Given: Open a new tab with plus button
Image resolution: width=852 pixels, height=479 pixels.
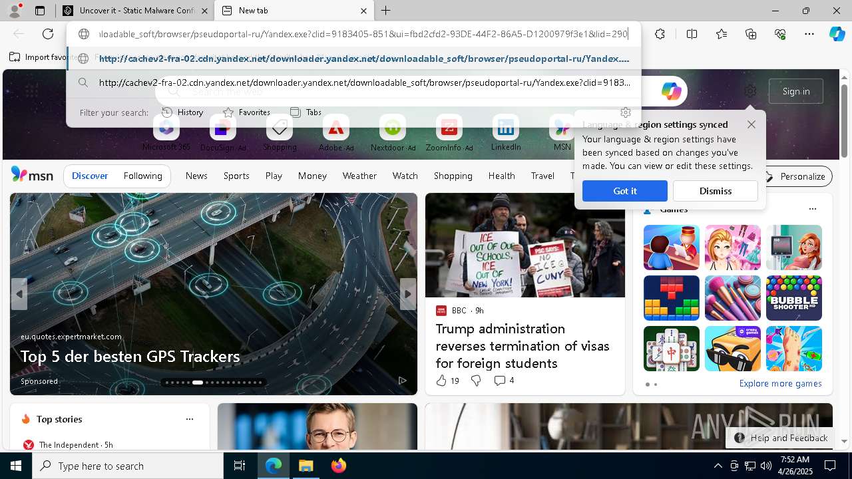Looking at the screenshot, I should click(385, 11).
